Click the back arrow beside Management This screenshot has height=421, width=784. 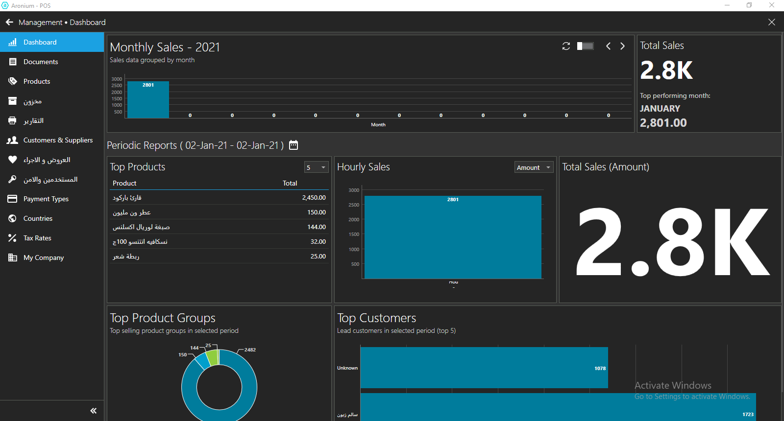[9, 22]
